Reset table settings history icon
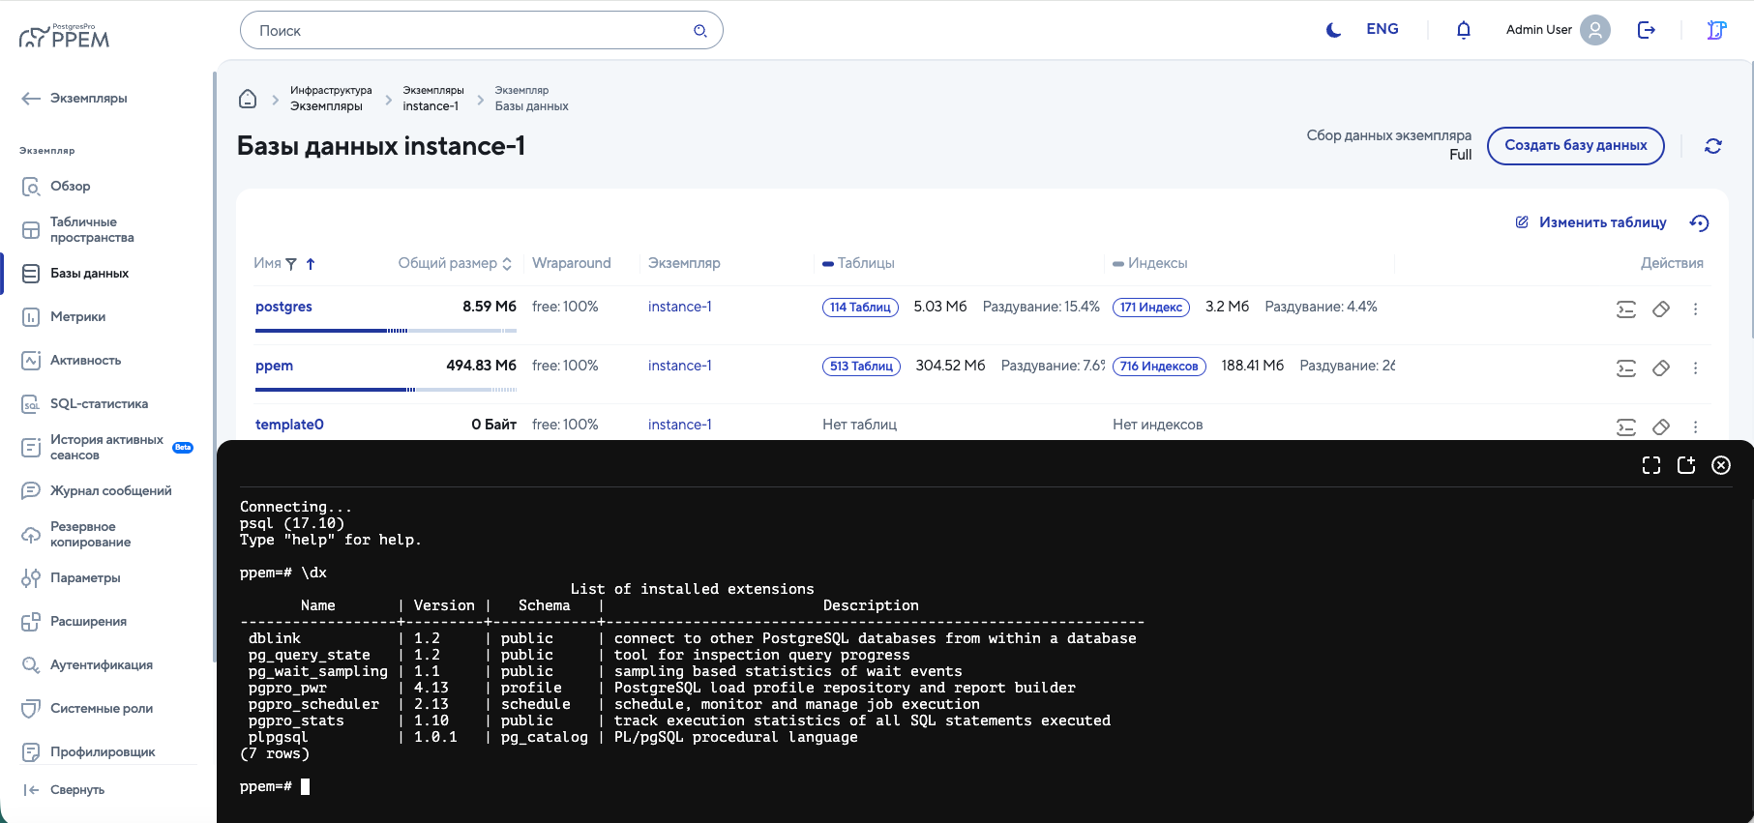 point(1700,223)
